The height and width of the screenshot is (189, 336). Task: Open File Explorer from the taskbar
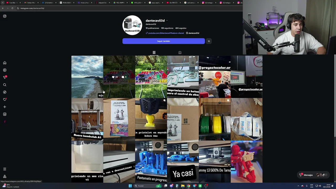point(183,186)
